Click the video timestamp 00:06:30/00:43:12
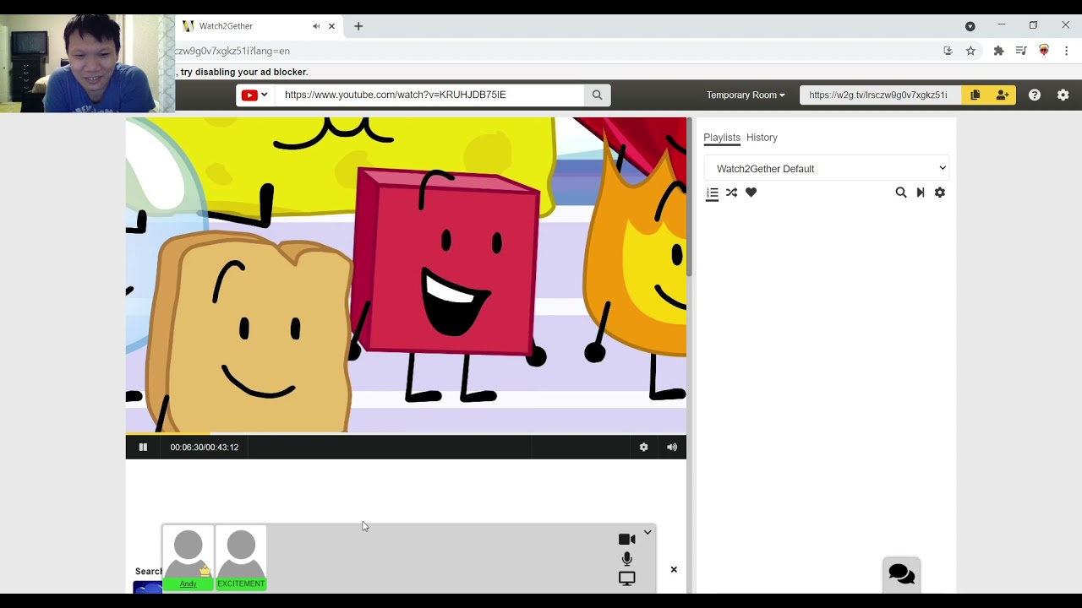1082x608 pixels. (205, 448)
